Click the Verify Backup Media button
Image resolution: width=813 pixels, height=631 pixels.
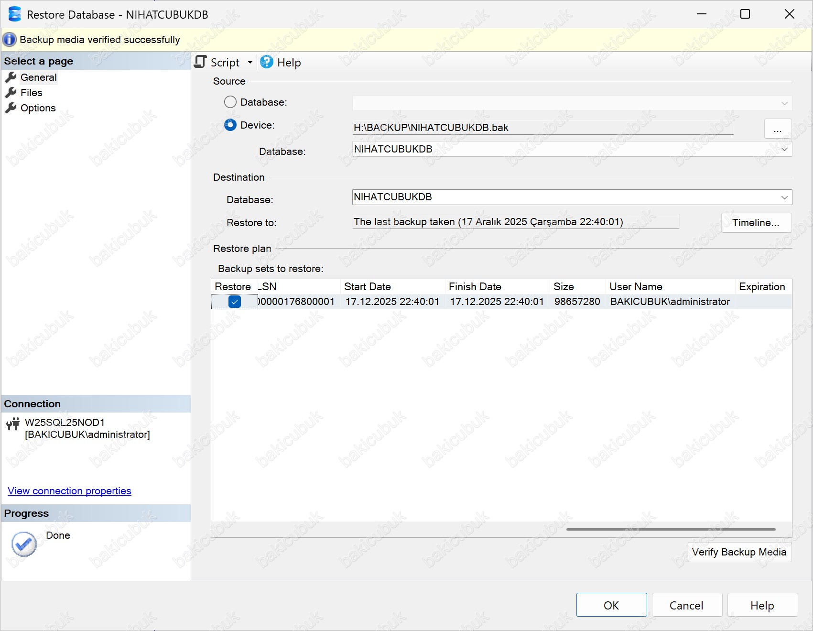(739, 552)
